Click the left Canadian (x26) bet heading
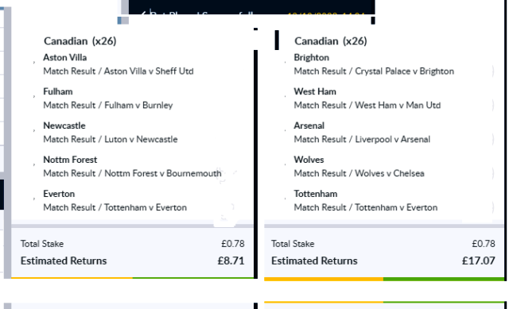The height and width of the screenshot is (309, 509). click(x=80, y=41)
